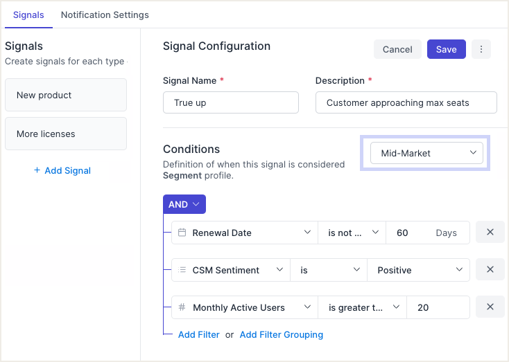Select the New product signal
This screenshot has width=509, height=362.
[66, 95]
